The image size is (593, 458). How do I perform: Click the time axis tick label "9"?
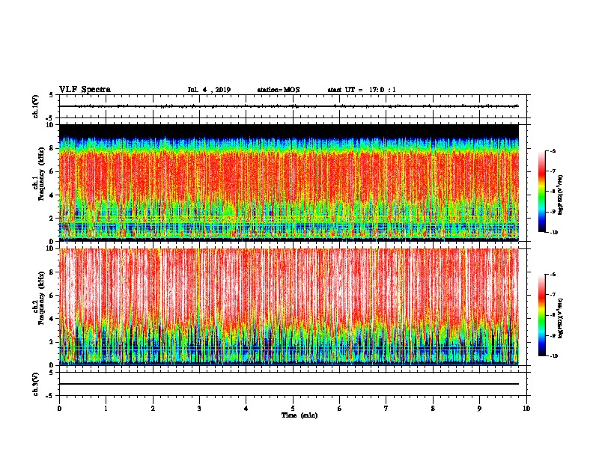point(479,409)
